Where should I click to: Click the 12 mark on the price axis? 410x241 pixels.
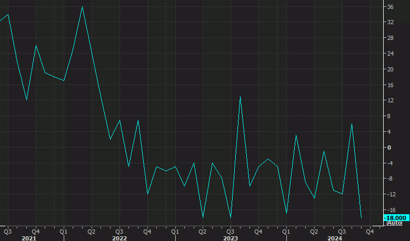tap(391, 100)
